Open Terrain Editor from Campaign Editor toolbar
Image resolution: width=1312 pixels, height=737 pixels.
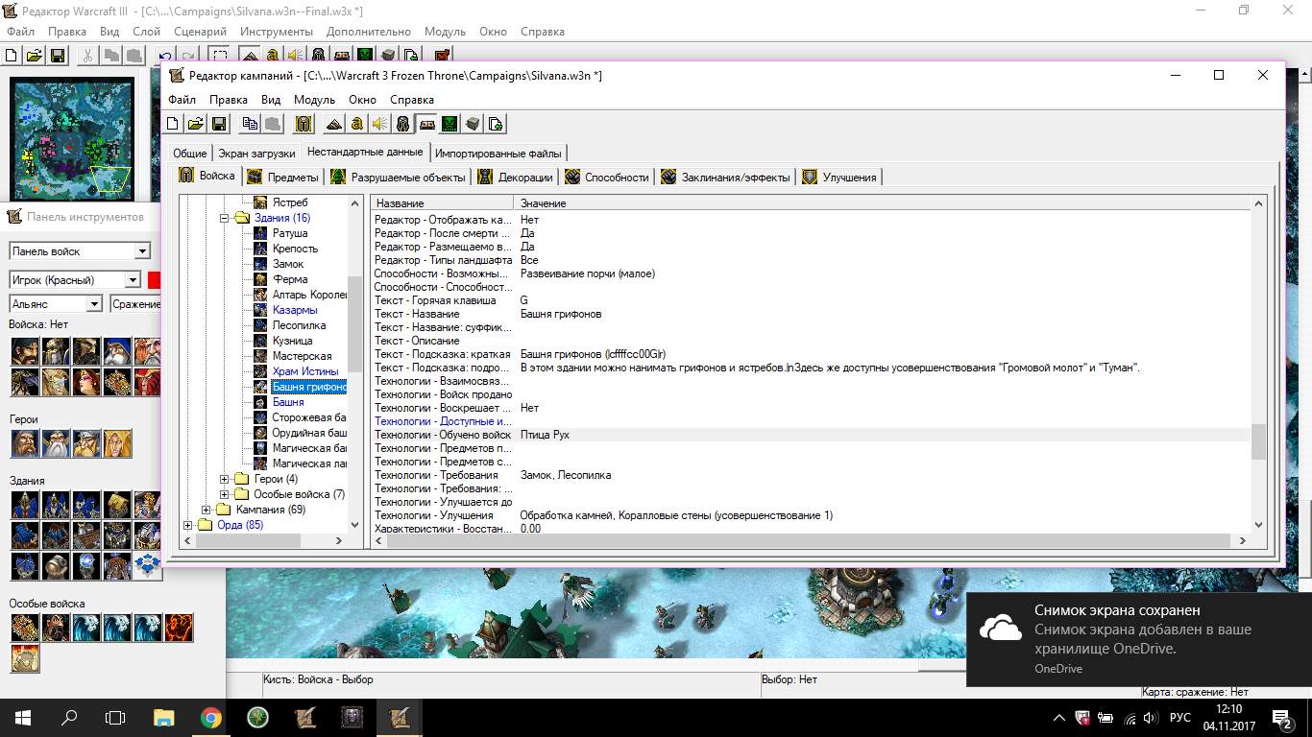coord(334,123)
